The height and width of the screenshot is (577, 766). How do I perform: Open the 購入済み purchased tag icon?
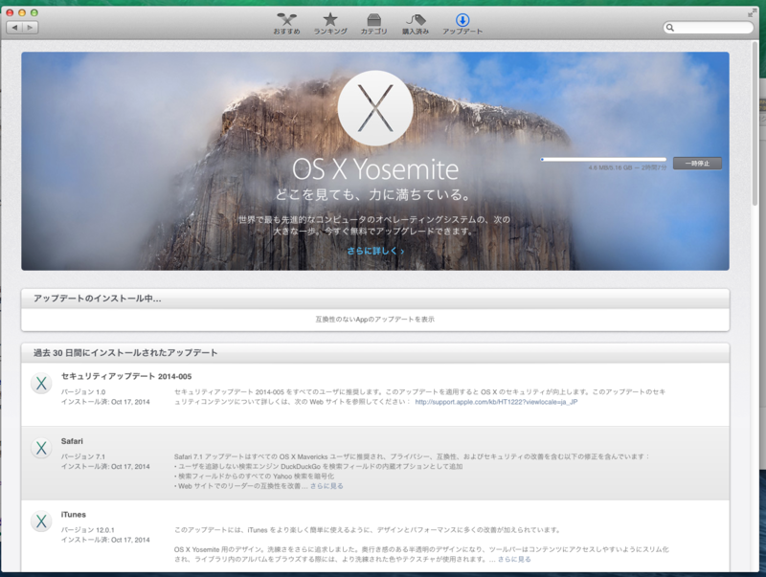pyautogui.click(x=416, y=23)
